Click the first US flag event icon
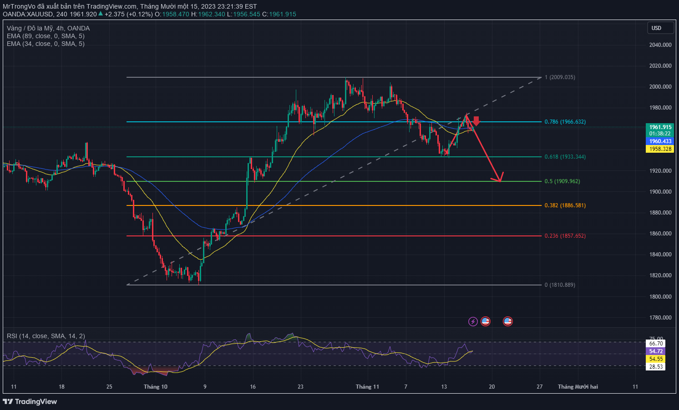The width and height of the screenshot is (679, 410). [486, 321]
